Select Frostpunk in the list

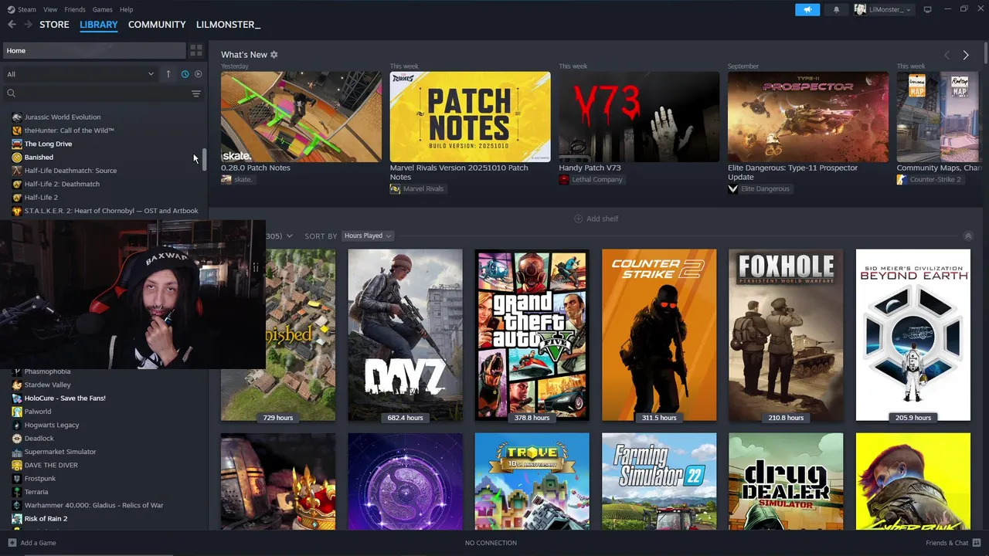tap(40, 479)
